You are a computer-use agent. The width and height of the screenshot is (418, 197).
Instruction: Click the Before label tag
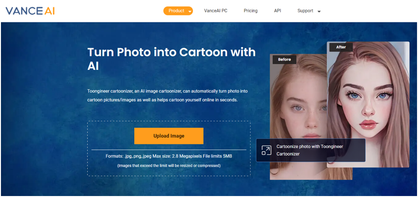pos(284,59)
